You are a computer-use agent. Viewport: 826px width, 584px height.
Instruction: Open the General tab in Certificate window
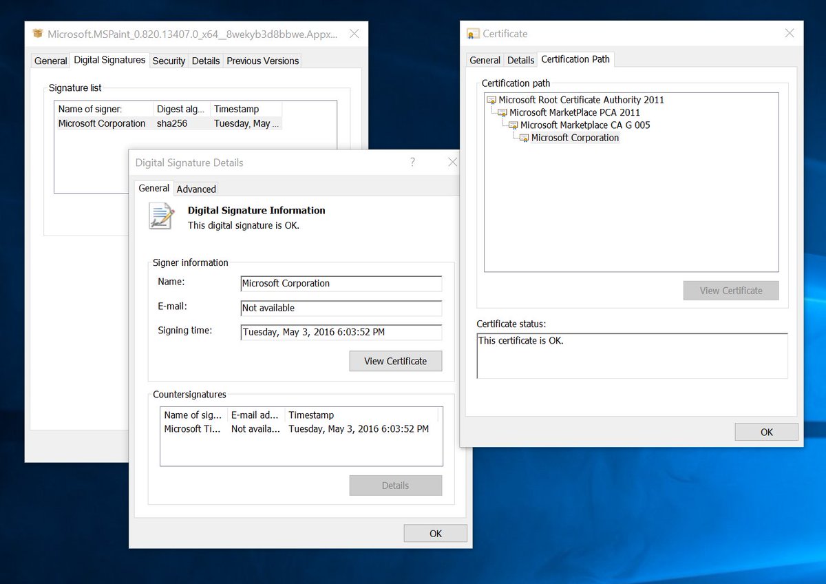coord(485,60)
